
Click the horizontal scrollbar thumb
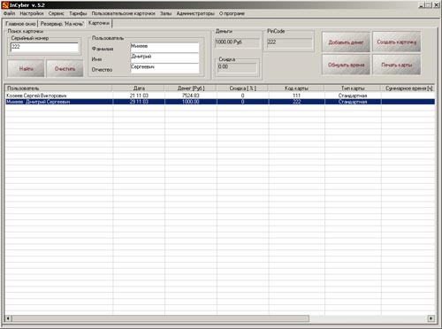pos(160,318)
